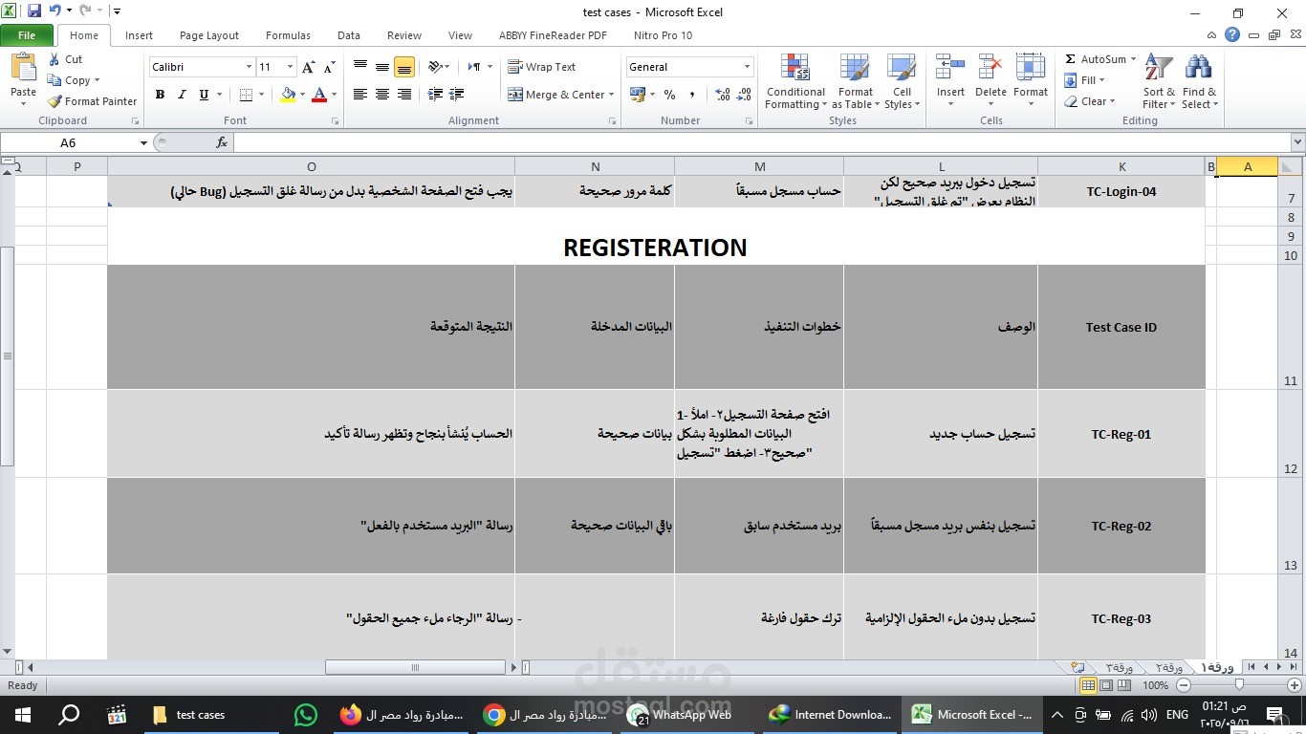Click the Increase Indent icon
This screenshot has width=1306, height=734.
(x=457, y=95)
